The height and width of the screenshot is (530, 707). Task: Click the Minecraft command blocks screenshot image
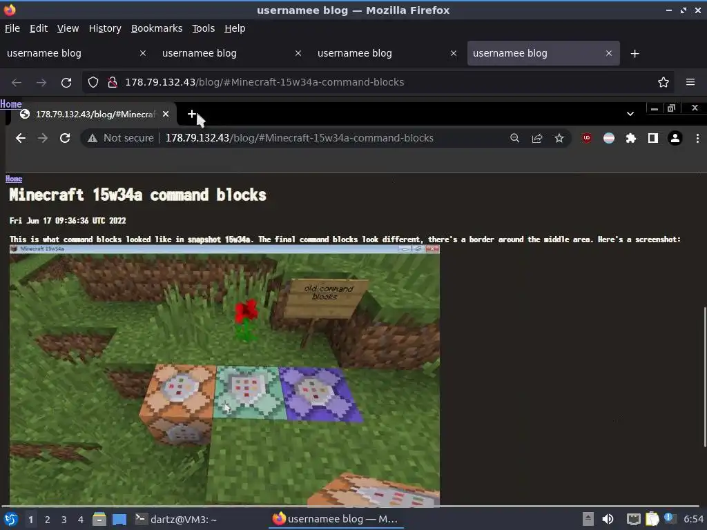[224, 375]
